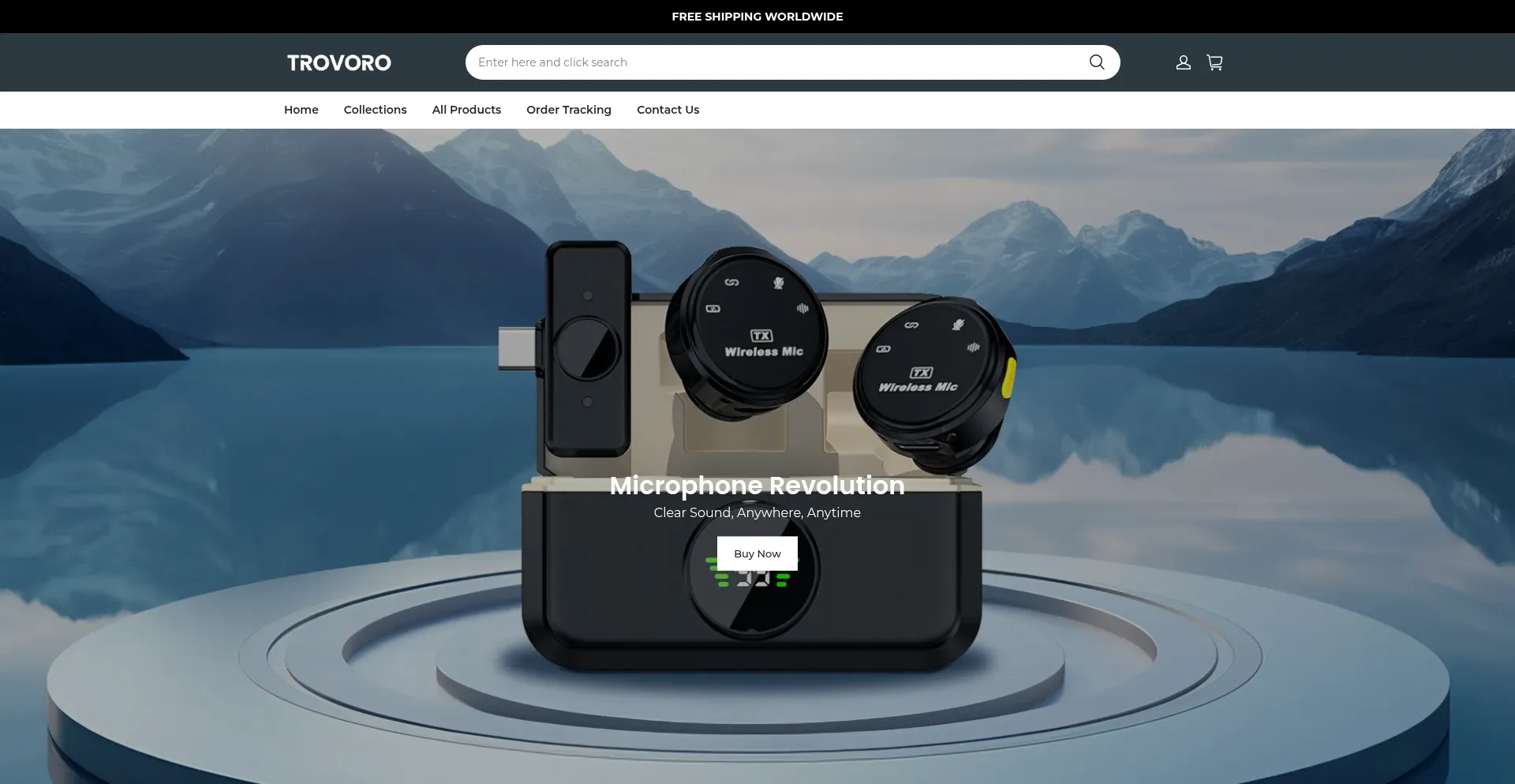Viewport: 1515px width, 784px height.
Task: Open the Order Tracking page
Action: 568,110
